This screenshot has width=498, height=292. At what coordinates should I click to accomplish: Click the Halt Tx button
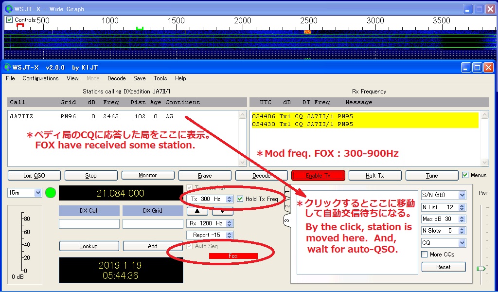tap(375, 175)
